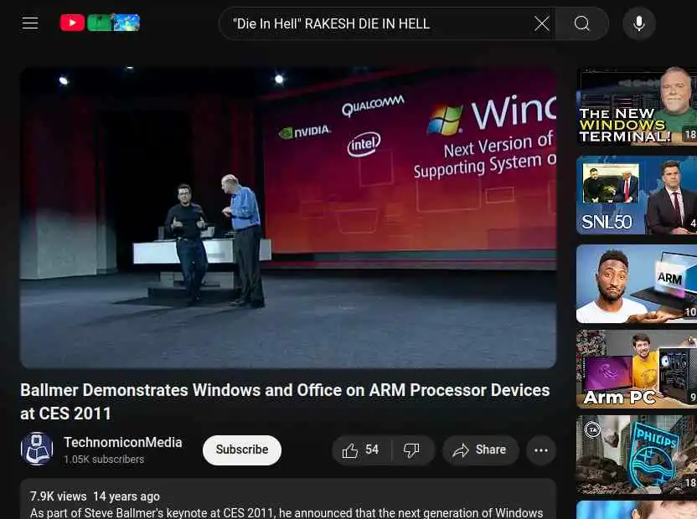
Task: Open TechnomiconMedia channel name link
Action: (x=122, y=443)
